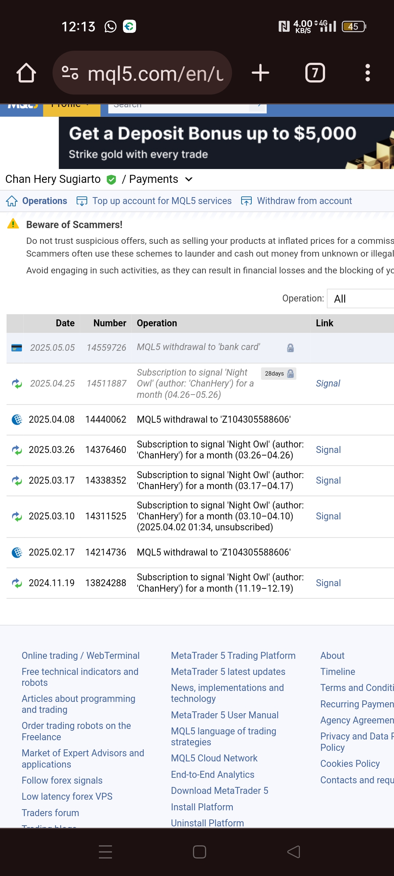394x876 pixels.
Task: Tap subscription icon in 2025.04.25 row
Action: (x=17, y=384)
